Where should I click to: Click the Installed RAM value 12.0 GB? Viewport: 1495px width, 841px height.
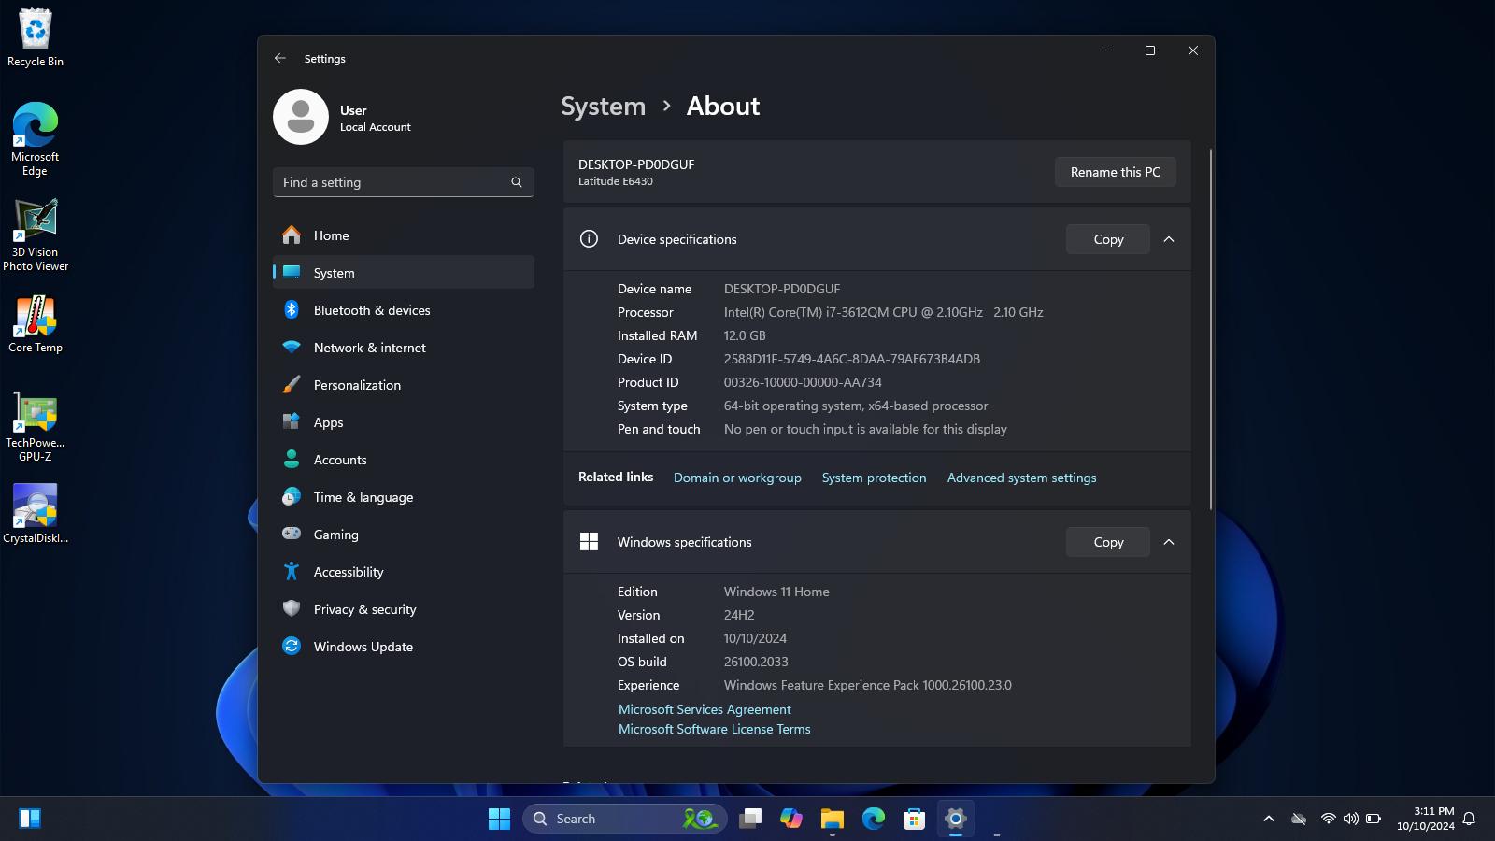click(x=745, y=335)
